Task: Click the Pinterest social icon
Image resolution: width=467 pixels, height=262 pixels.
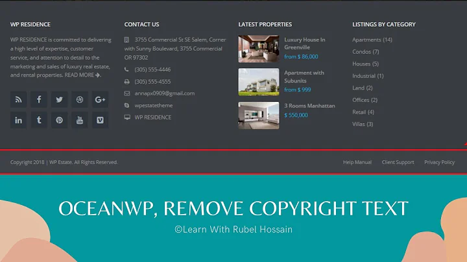Action: coord(59,120)
